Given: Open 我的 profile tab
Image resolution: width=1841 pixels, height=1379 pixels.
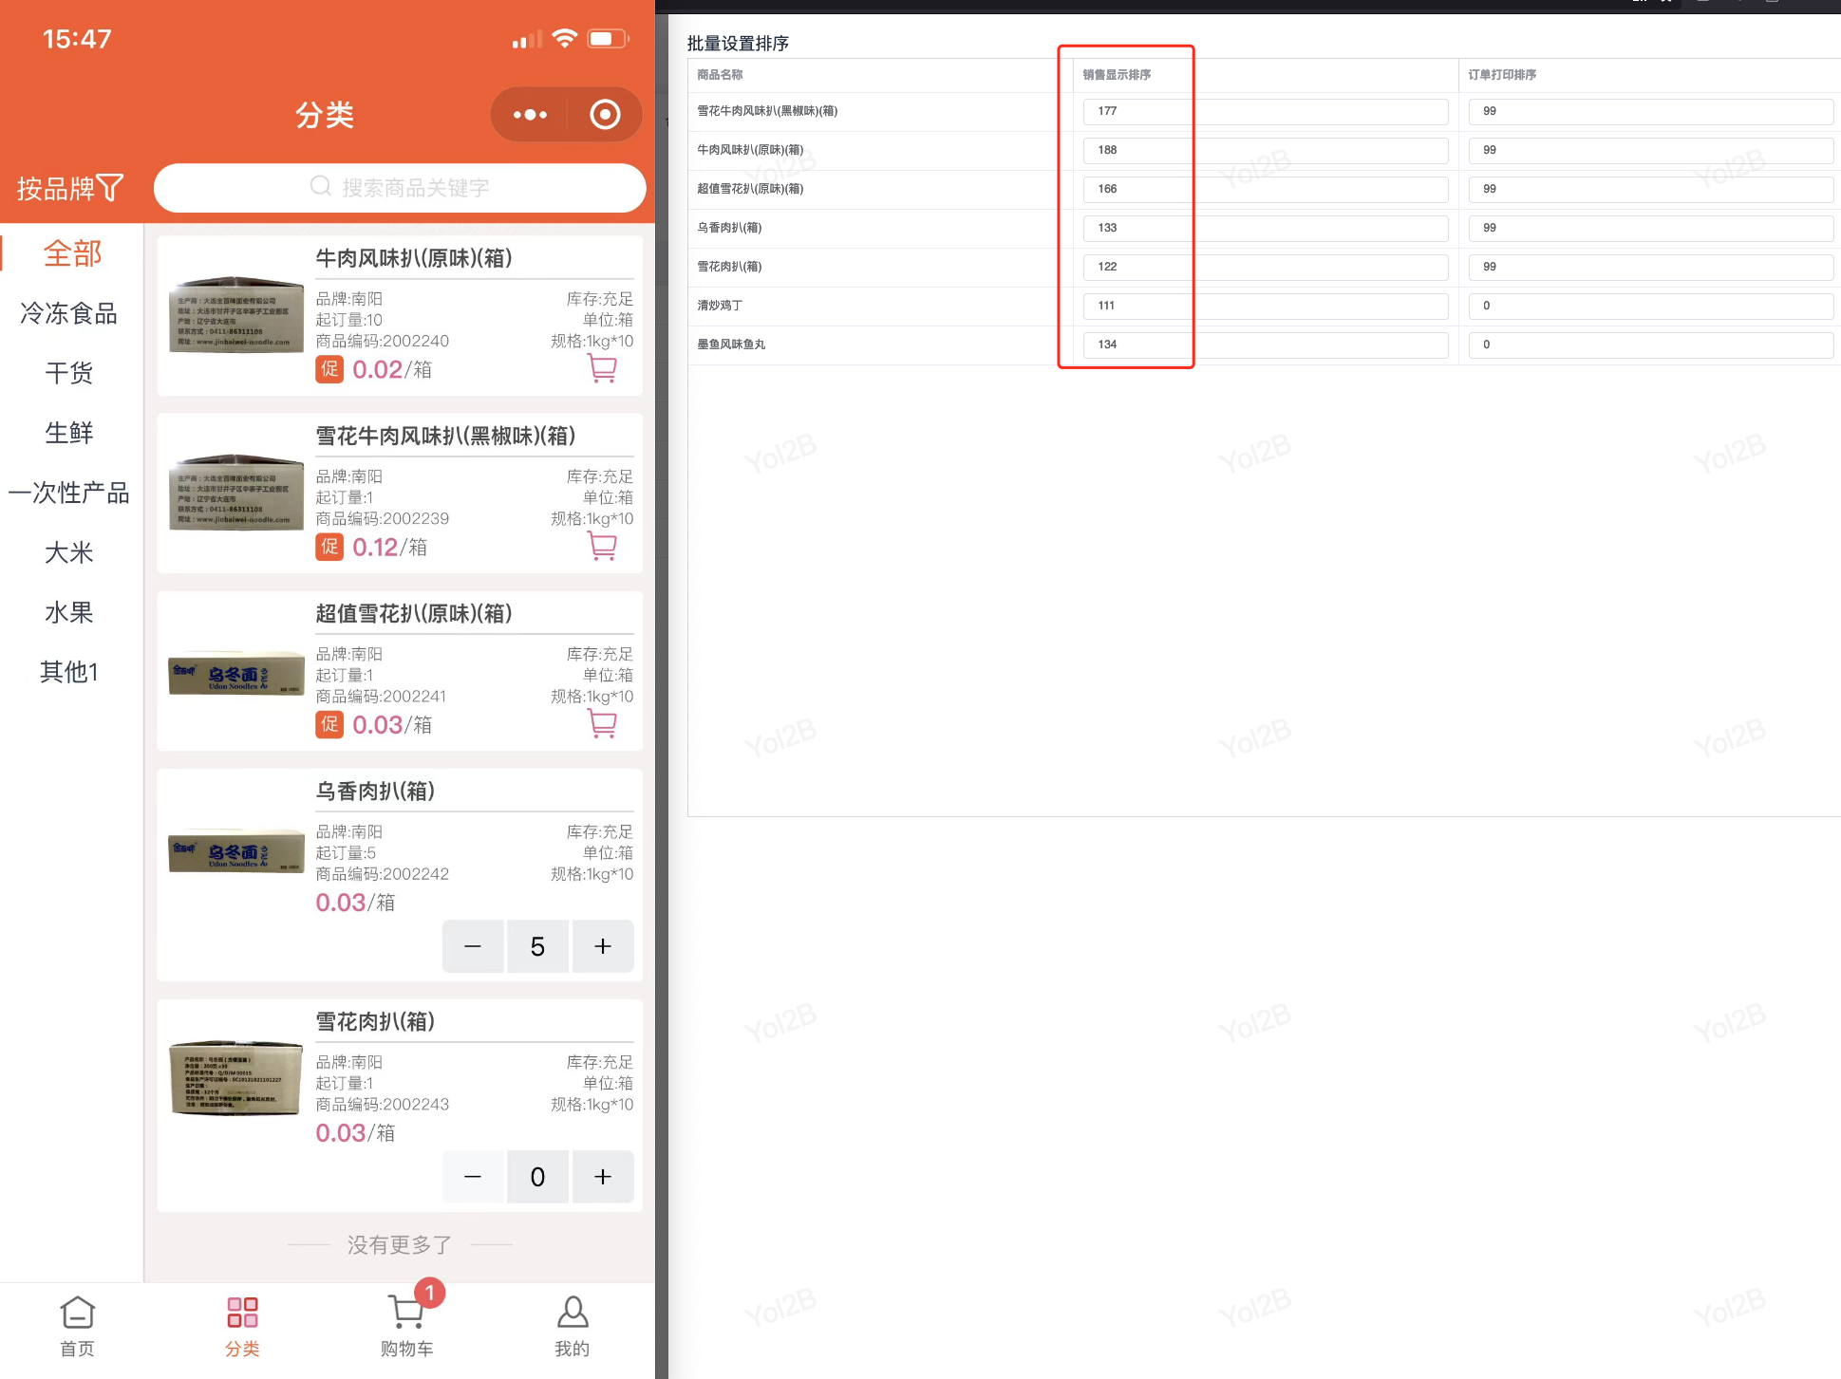Looking at the screenshot, I should (x=572, y=1325).
